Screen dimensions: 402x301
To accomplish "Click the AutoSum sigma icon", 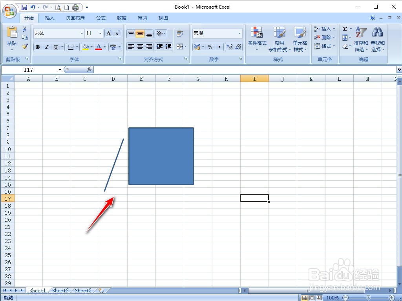I will pyautogui.click(x=345, y=29).
